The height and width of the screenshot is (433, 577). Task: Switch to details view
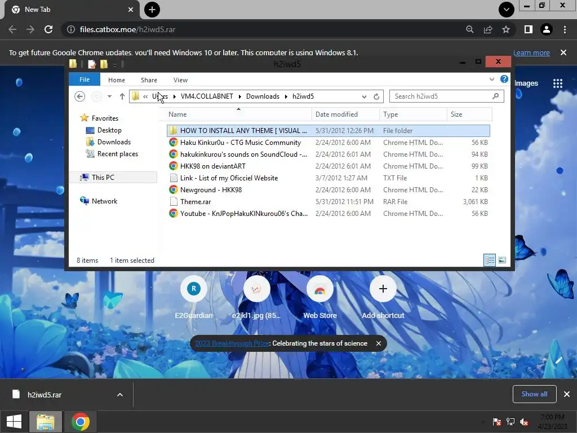tap(490, 260)
